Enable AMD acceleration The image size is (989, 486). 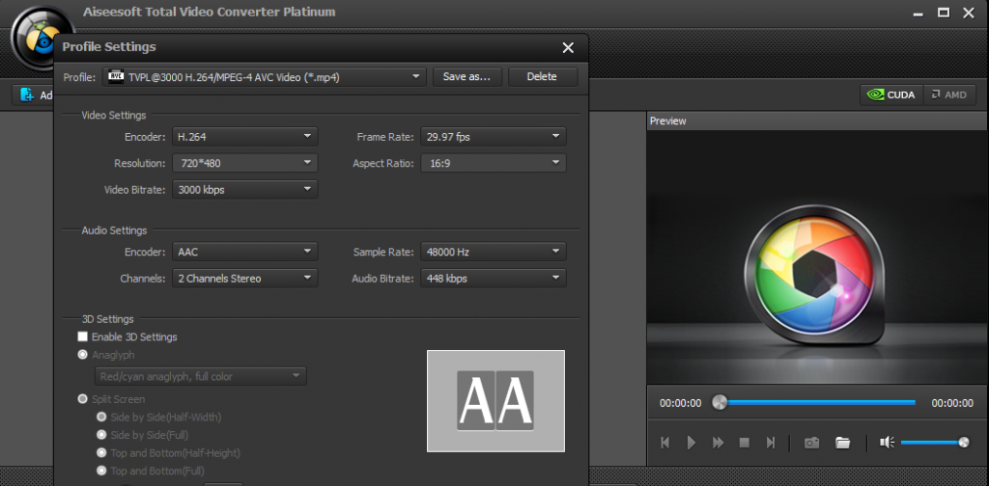[x=949, y=95]
